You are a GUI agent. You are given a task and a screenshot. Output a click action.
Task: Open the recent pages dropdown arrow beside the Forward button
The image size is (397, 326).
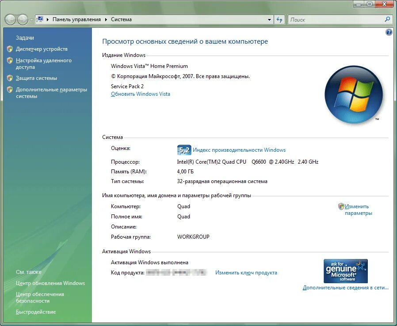coord(31,20)
